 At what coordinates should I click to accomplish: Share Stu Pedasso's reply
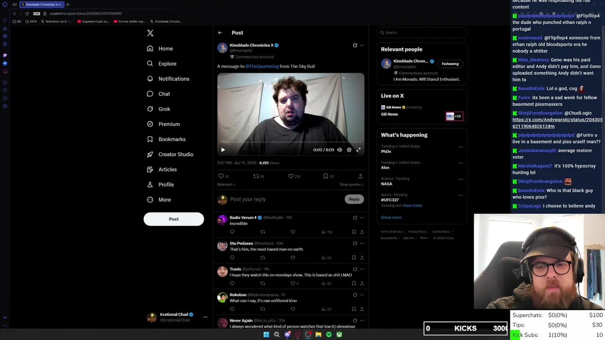(x=362, y=257)
